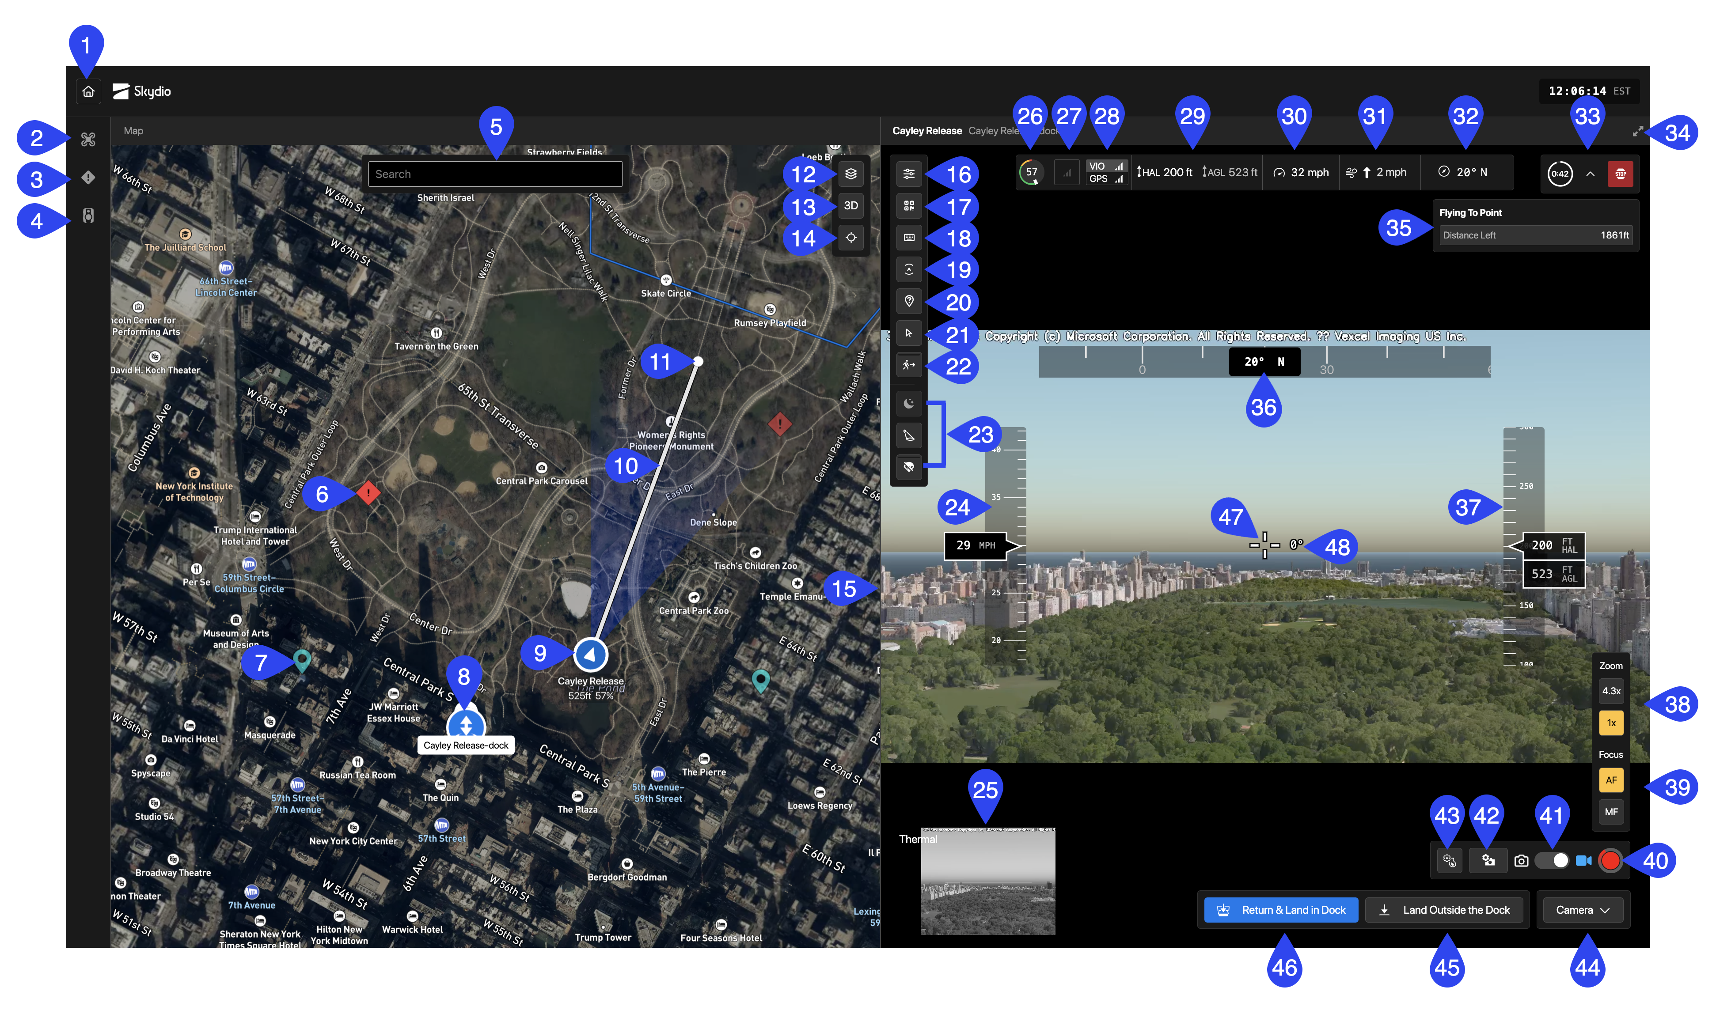Open the map layers selector

pyautogui.click(x=851, y=174)
